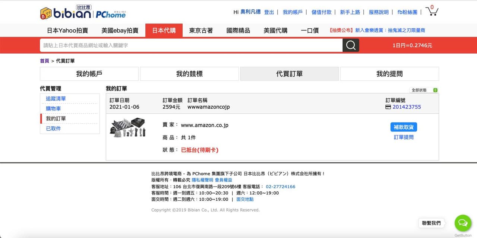Click the credit card icon beside order number
The width and height of the screenshot is (477, 238).
388,107
